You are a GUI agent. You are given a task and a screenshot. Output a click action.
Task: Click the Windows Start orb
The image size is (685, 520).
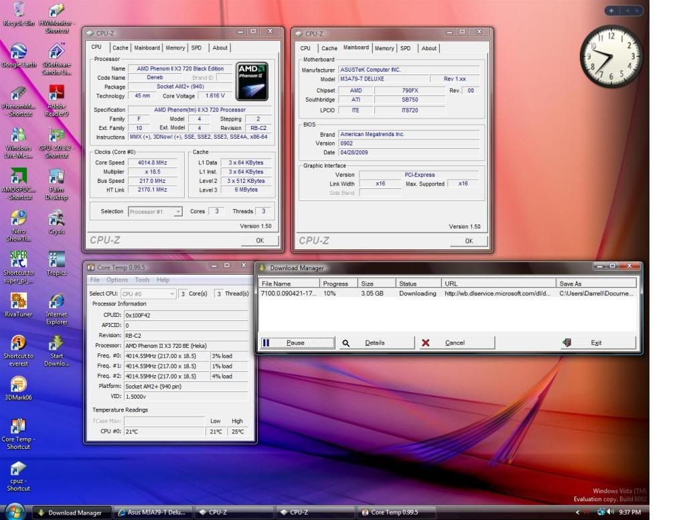[15, 512]
